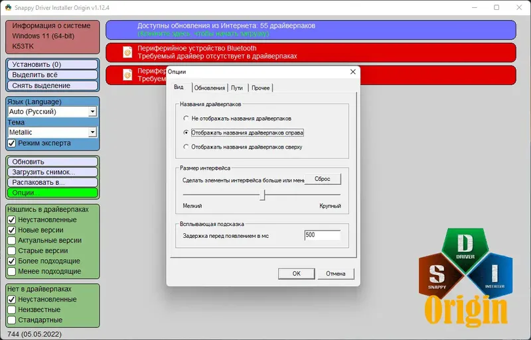Screen dimensions: 531x340
Task: Select 'Не отображать названия драйверпаков' radio
Action: click(186, 119)
